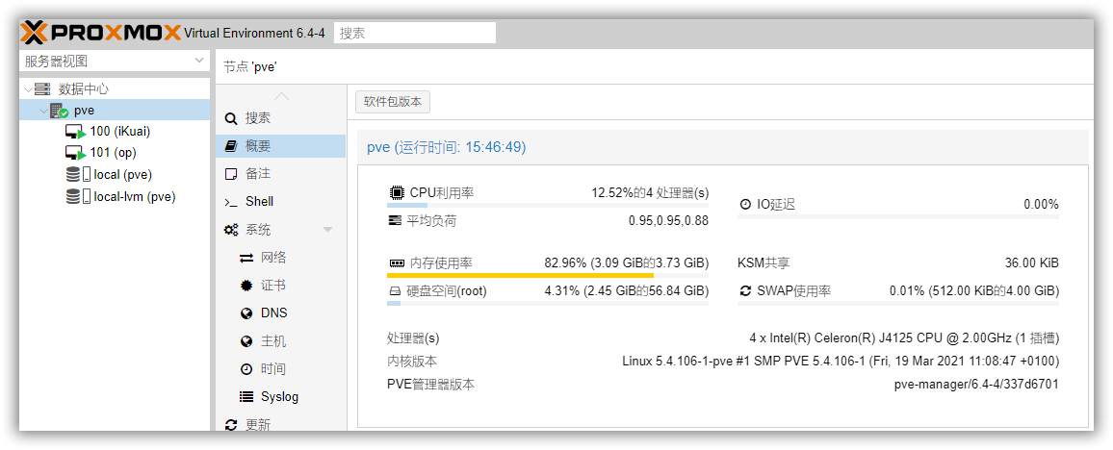Collapse the pve node tree arrow
This screenshot has width=1113, height=450.
41,111
